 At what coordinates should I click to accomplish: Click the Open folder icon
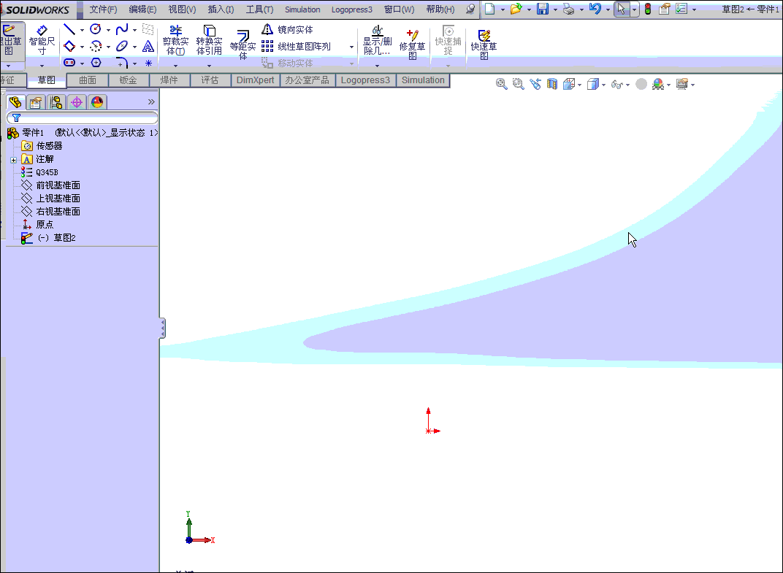pos(516,9)
